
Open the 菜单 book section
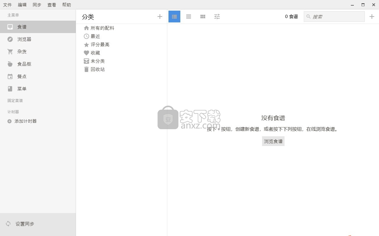tap(38, 89)
